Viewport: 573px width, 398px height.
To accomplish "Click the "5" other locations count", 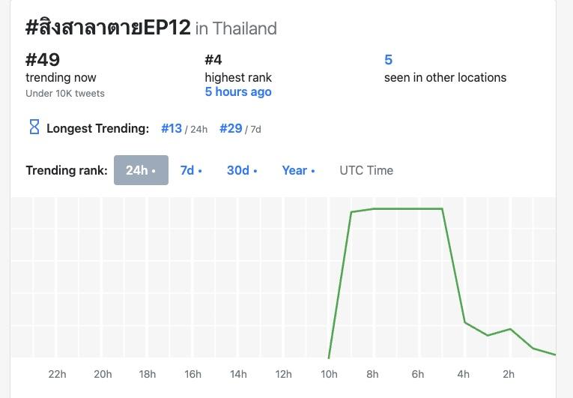I will [388, 59].
